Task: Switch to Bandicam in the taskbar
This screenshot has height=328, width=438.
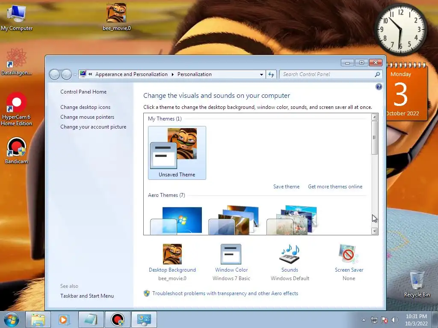Action: [117, 319]
